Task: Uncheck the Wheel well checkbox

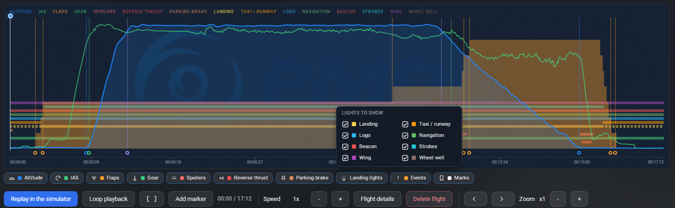Action: point(406,157)
